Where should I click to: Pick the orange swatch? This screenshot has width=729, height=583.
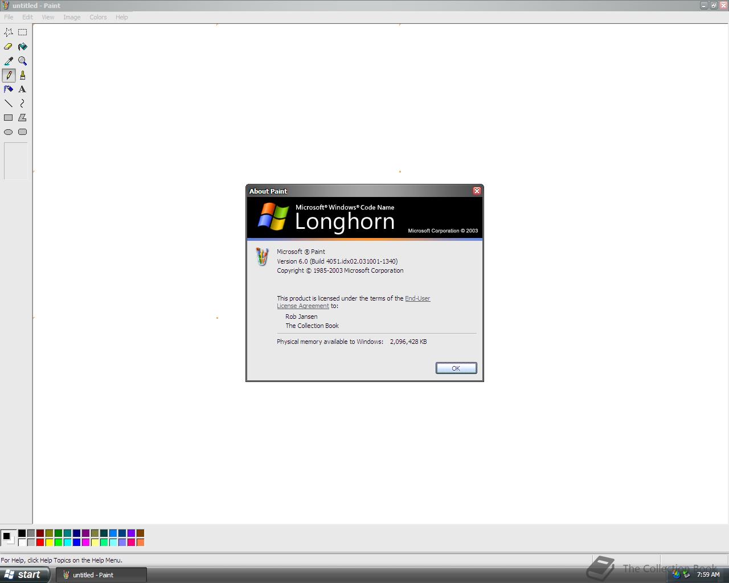[141, 543]
